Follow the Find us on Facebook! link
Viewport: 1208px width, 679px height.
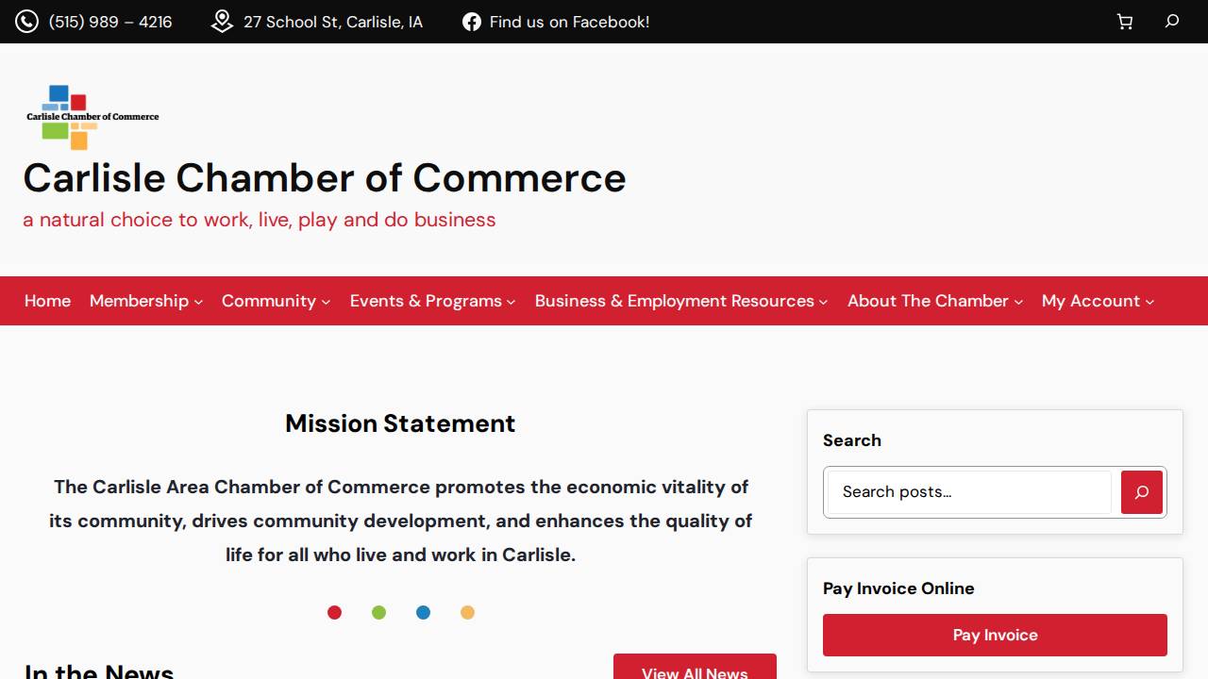(569, 22)
